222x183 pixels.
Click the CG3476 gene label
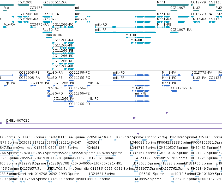36,8
